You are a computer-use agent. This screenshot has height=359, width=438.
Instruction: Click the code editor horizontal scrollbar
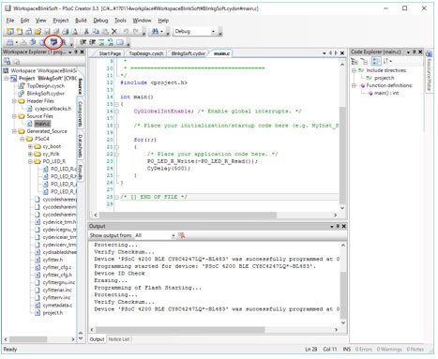pos(216,216)
